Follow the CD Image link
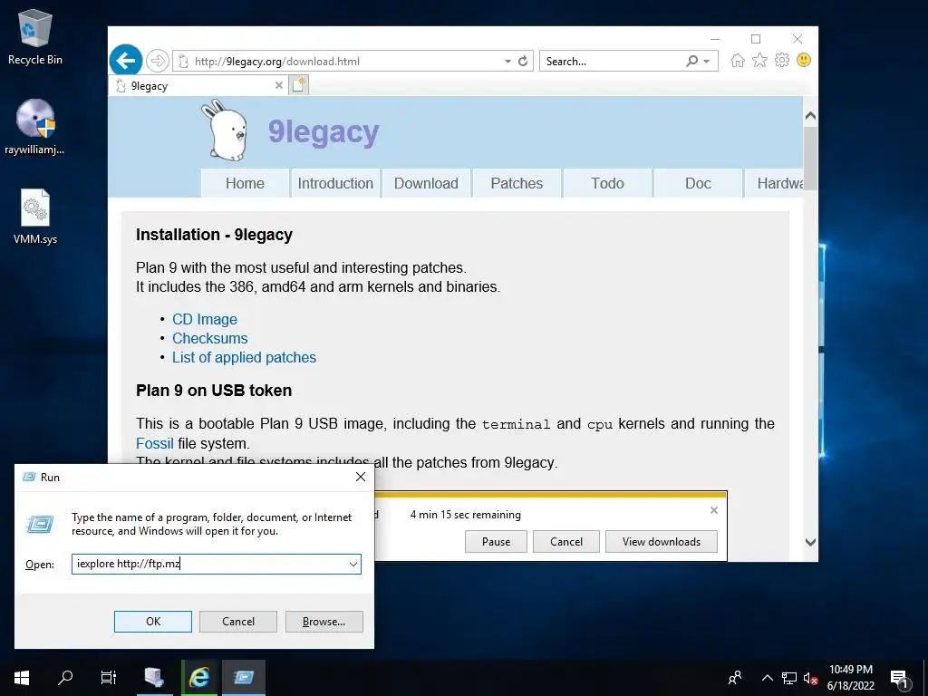The height and width of the screenshot is (696, 928). [x=205, y=320]
